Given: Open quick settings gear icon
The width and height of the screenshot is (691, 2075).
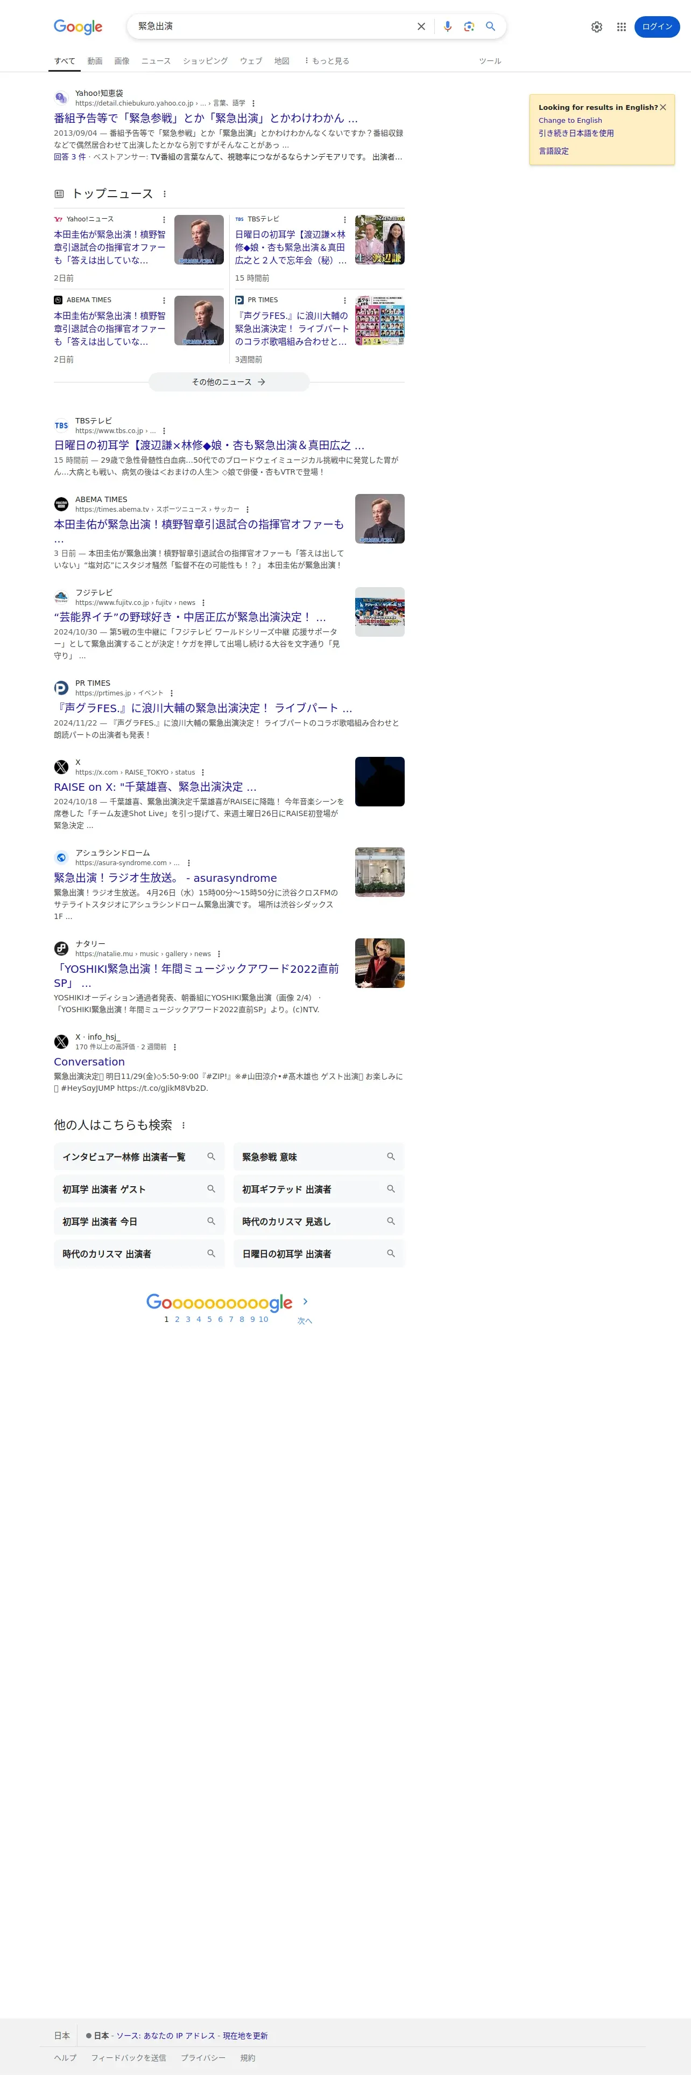Looking at the screenshot, I should coord(597,26).
